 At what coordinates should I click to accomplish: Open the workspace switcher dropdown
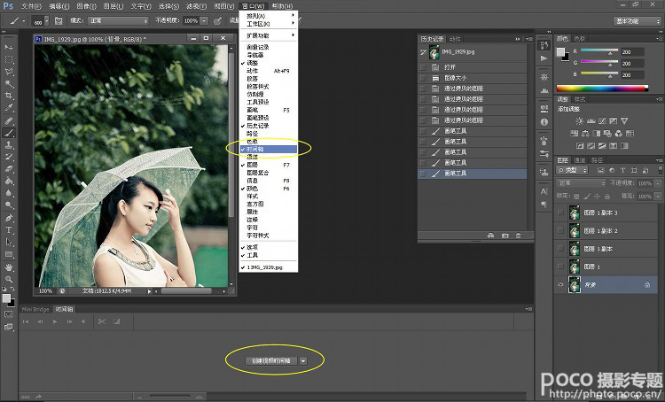tap(637, 20)
